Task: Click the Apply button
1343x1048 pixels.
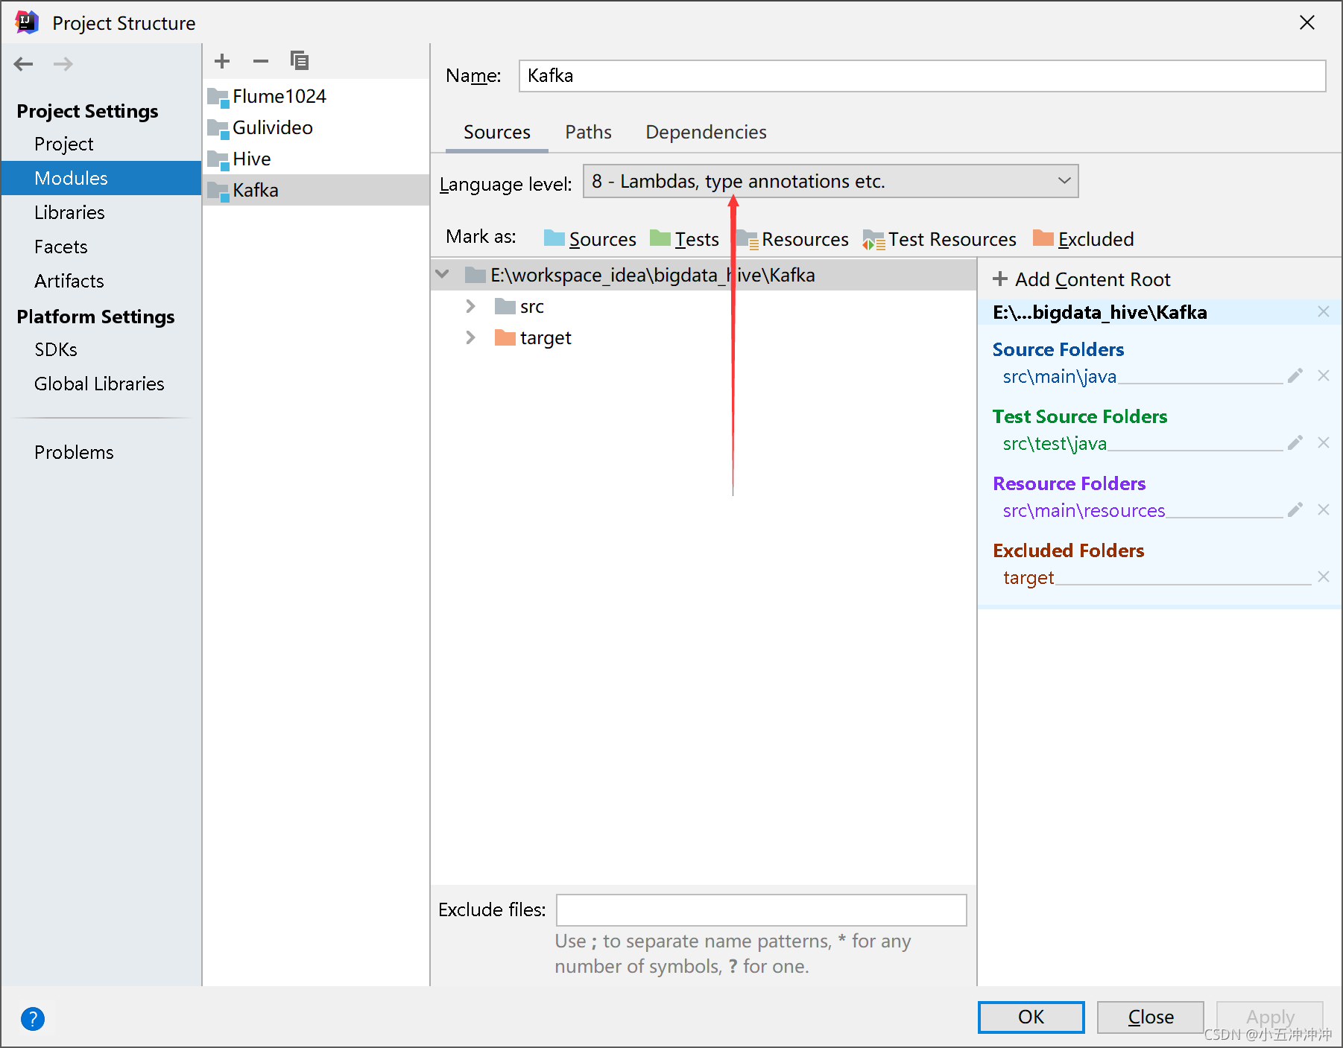Action: click(1270, 1017)
